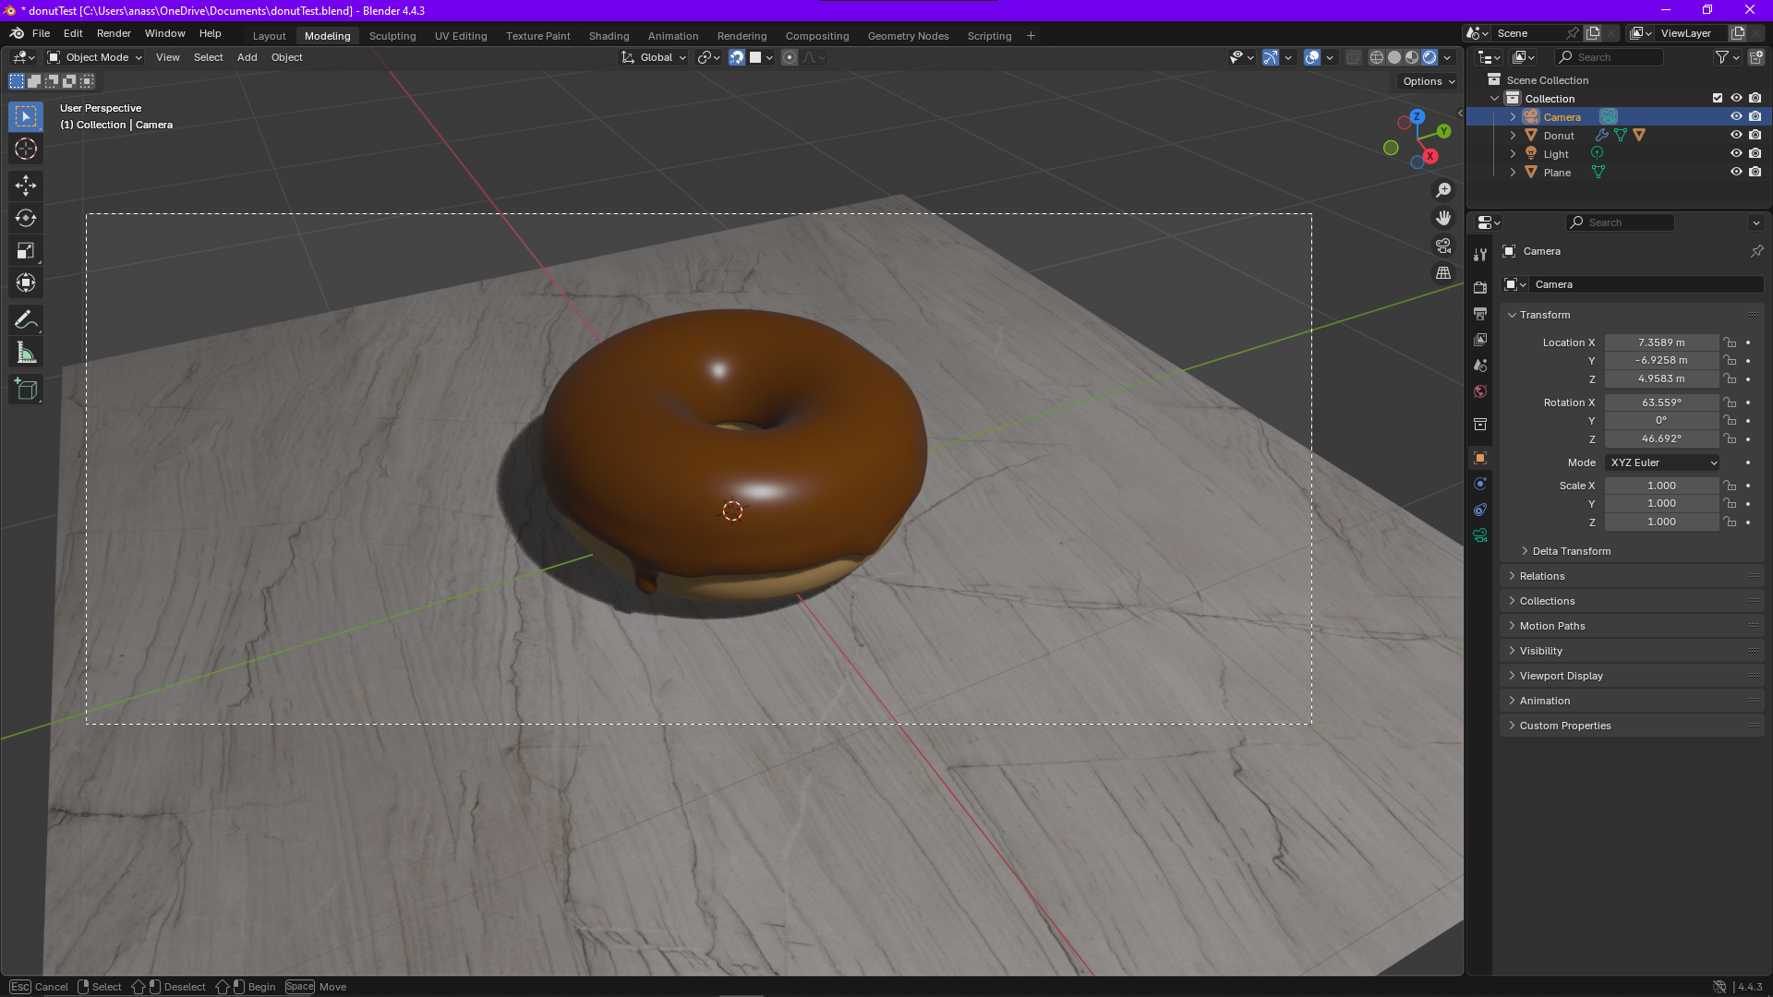Click the viewport zoom magnifier icon
The width and height of the screenshot is (1773, 997).
(x=1443, y=190)
